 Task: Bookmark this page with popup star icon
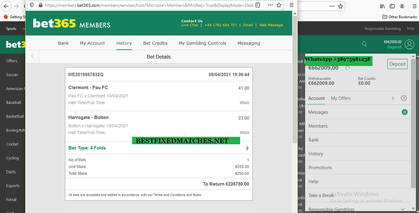[x=279, y=5]
